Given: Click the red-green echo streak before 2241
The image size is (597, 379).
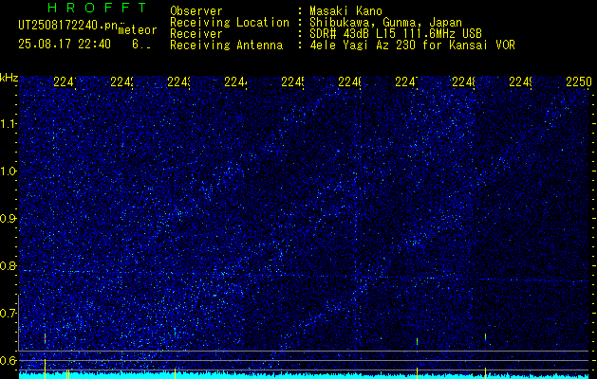Looking at the screenshot, I should pos(45,338).
